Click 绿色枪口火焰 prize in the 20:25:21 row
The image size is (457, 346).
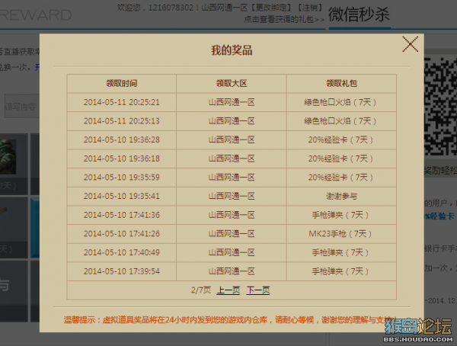341,102
